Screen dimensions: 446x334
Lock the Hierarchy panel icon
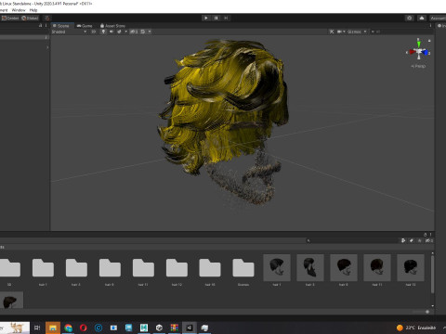[x=41, y=25]
